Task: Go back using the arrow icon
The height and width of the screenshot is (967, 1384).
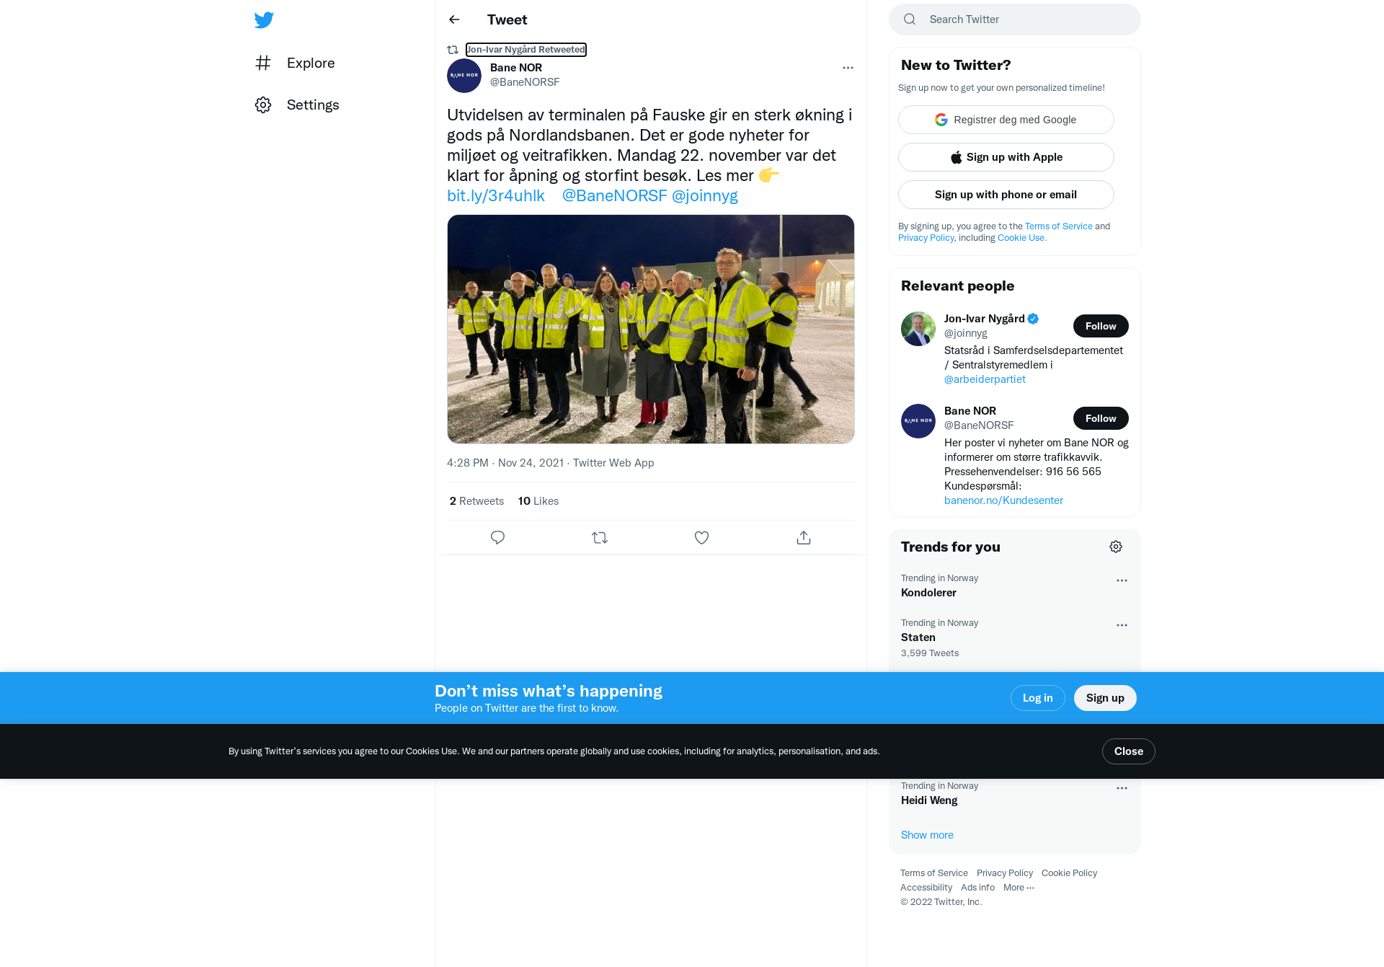Action: [454, 19]
